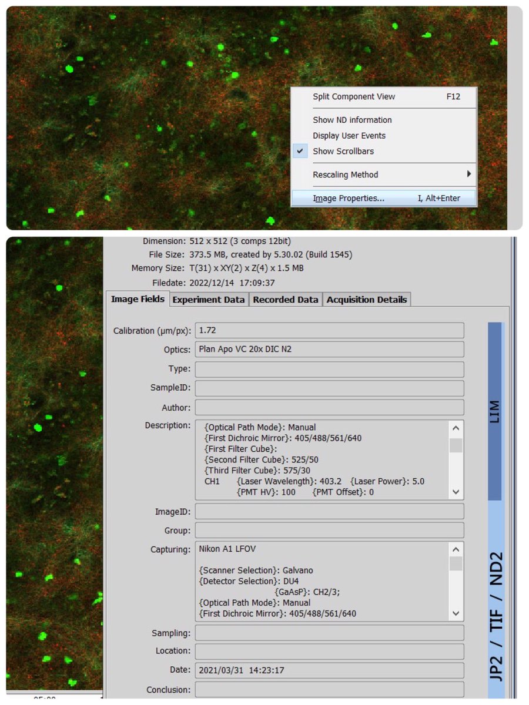Open the Experiment Data tab

209,300
